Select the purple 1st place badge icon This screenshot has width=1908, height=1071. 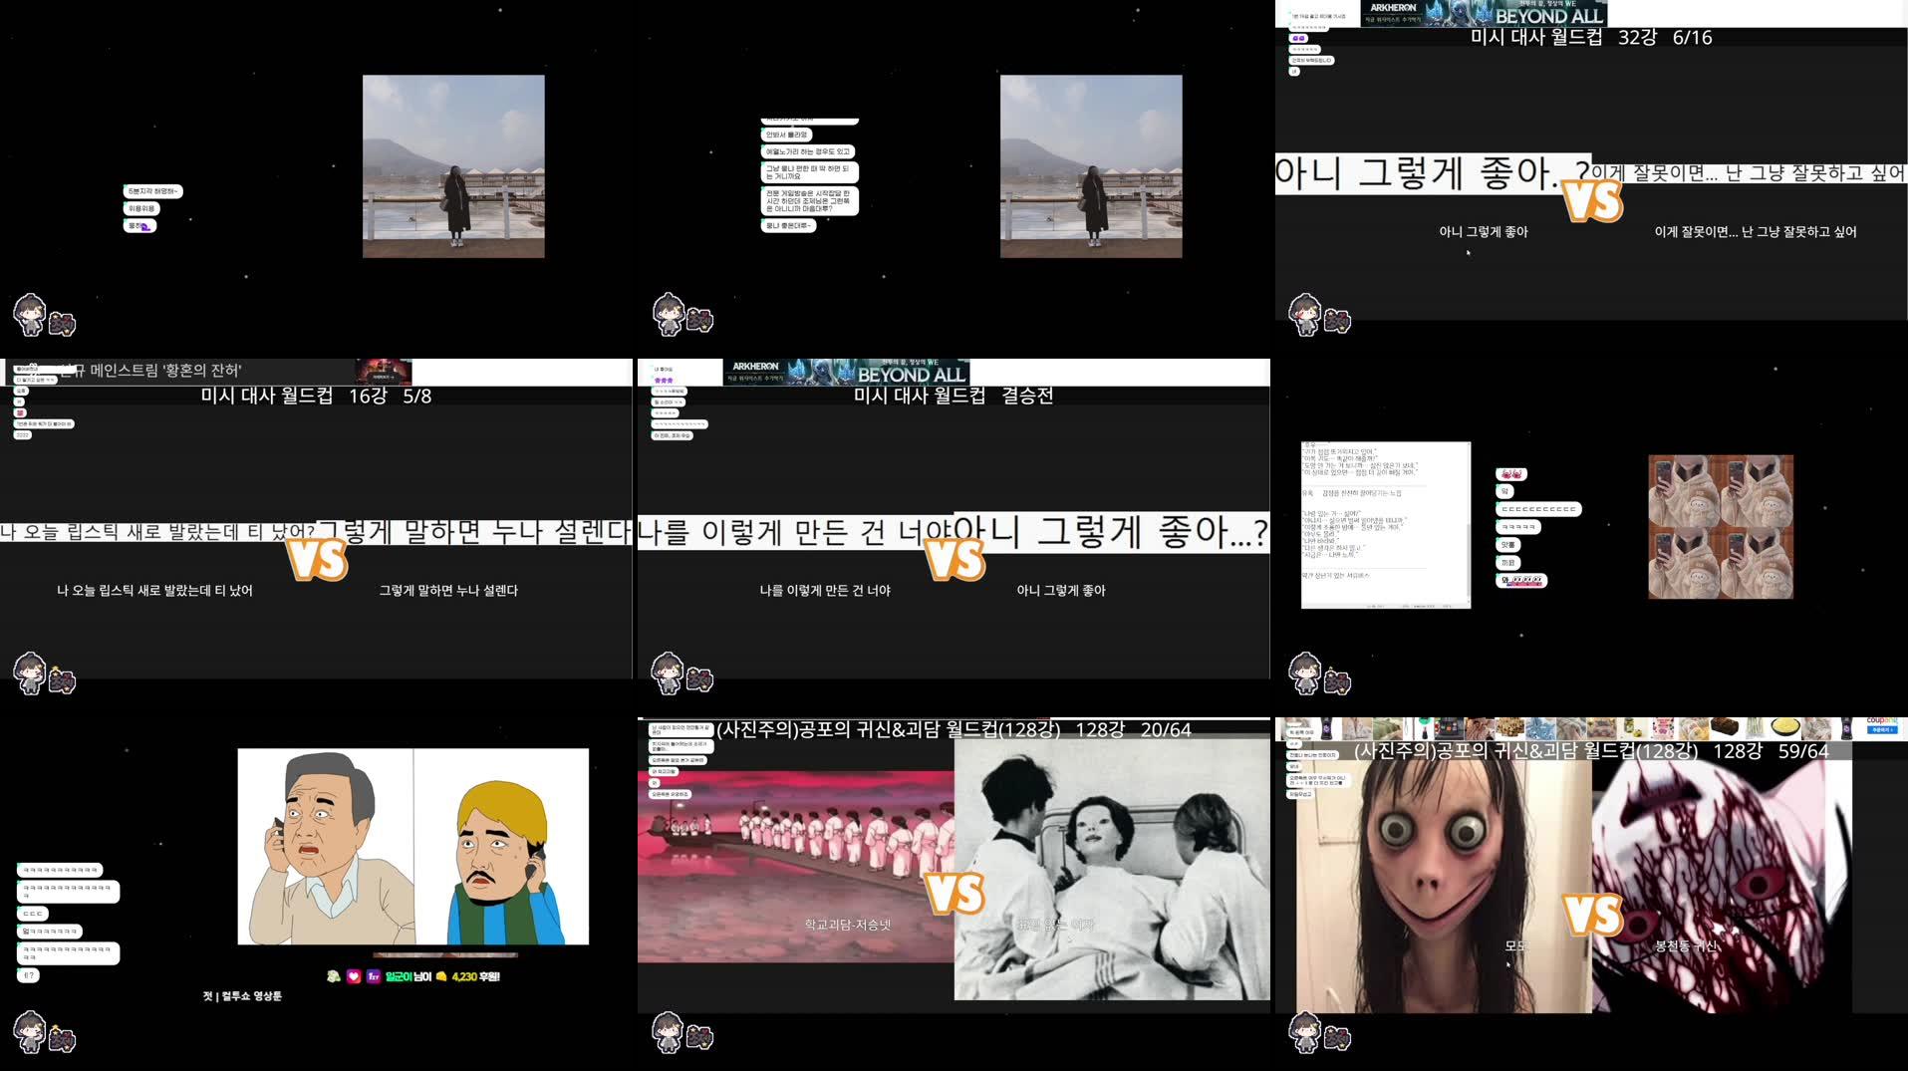click(x=373, y=976)
